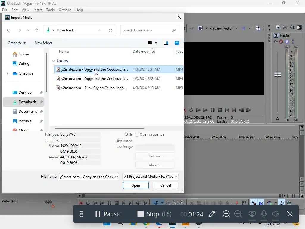
Task: Pause the screen recording
Action: (x=107, y=214)
